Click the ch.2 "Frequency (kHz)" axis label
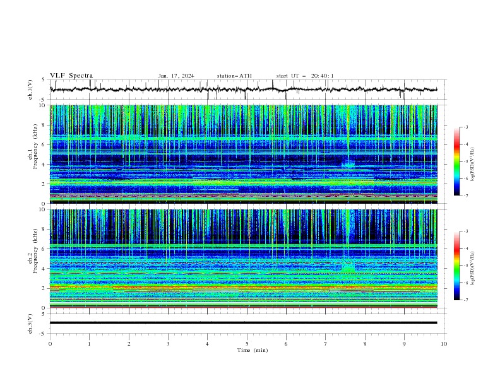 coord(35,250)
